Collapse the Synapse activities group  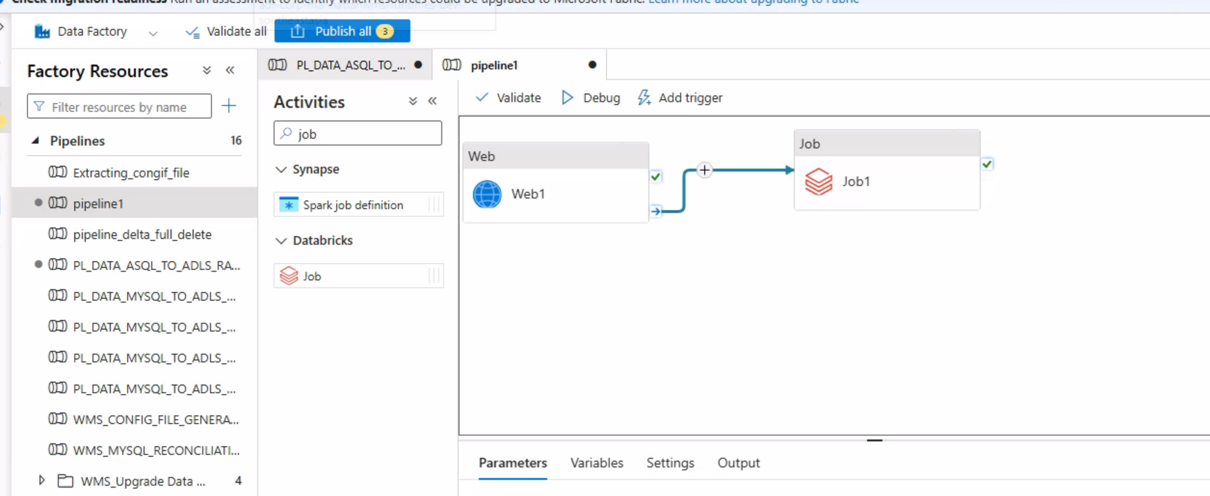(x=281, y=170)
